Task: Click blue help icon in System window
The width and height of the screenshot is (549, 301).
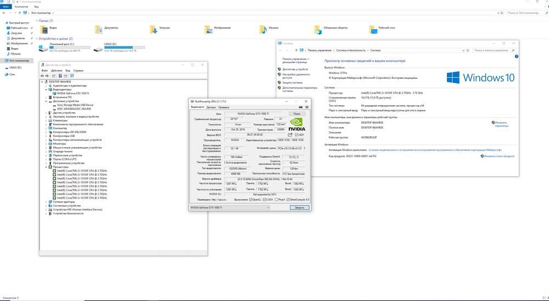Action: pos(516,56)
